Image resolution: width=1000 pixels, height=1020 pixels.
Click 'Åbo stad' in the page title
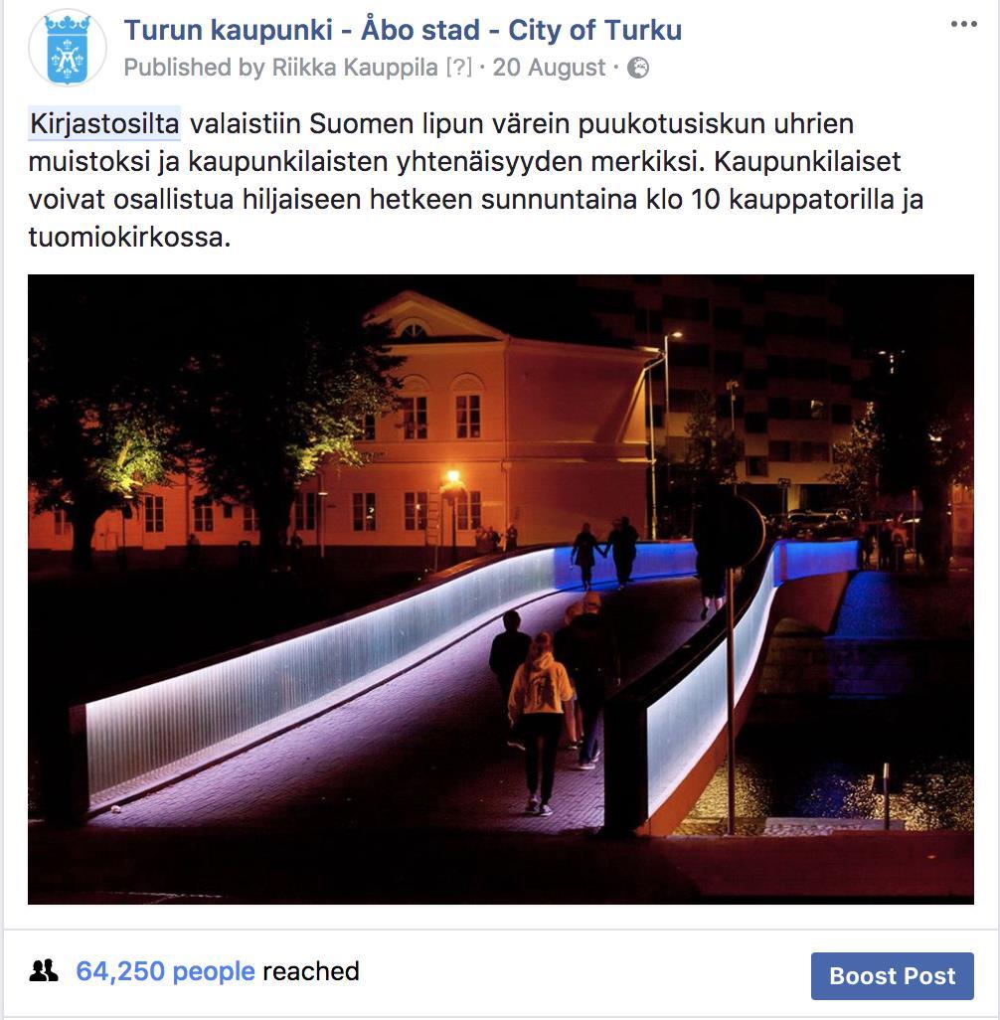pyautogui.click(x=420, y=30)
